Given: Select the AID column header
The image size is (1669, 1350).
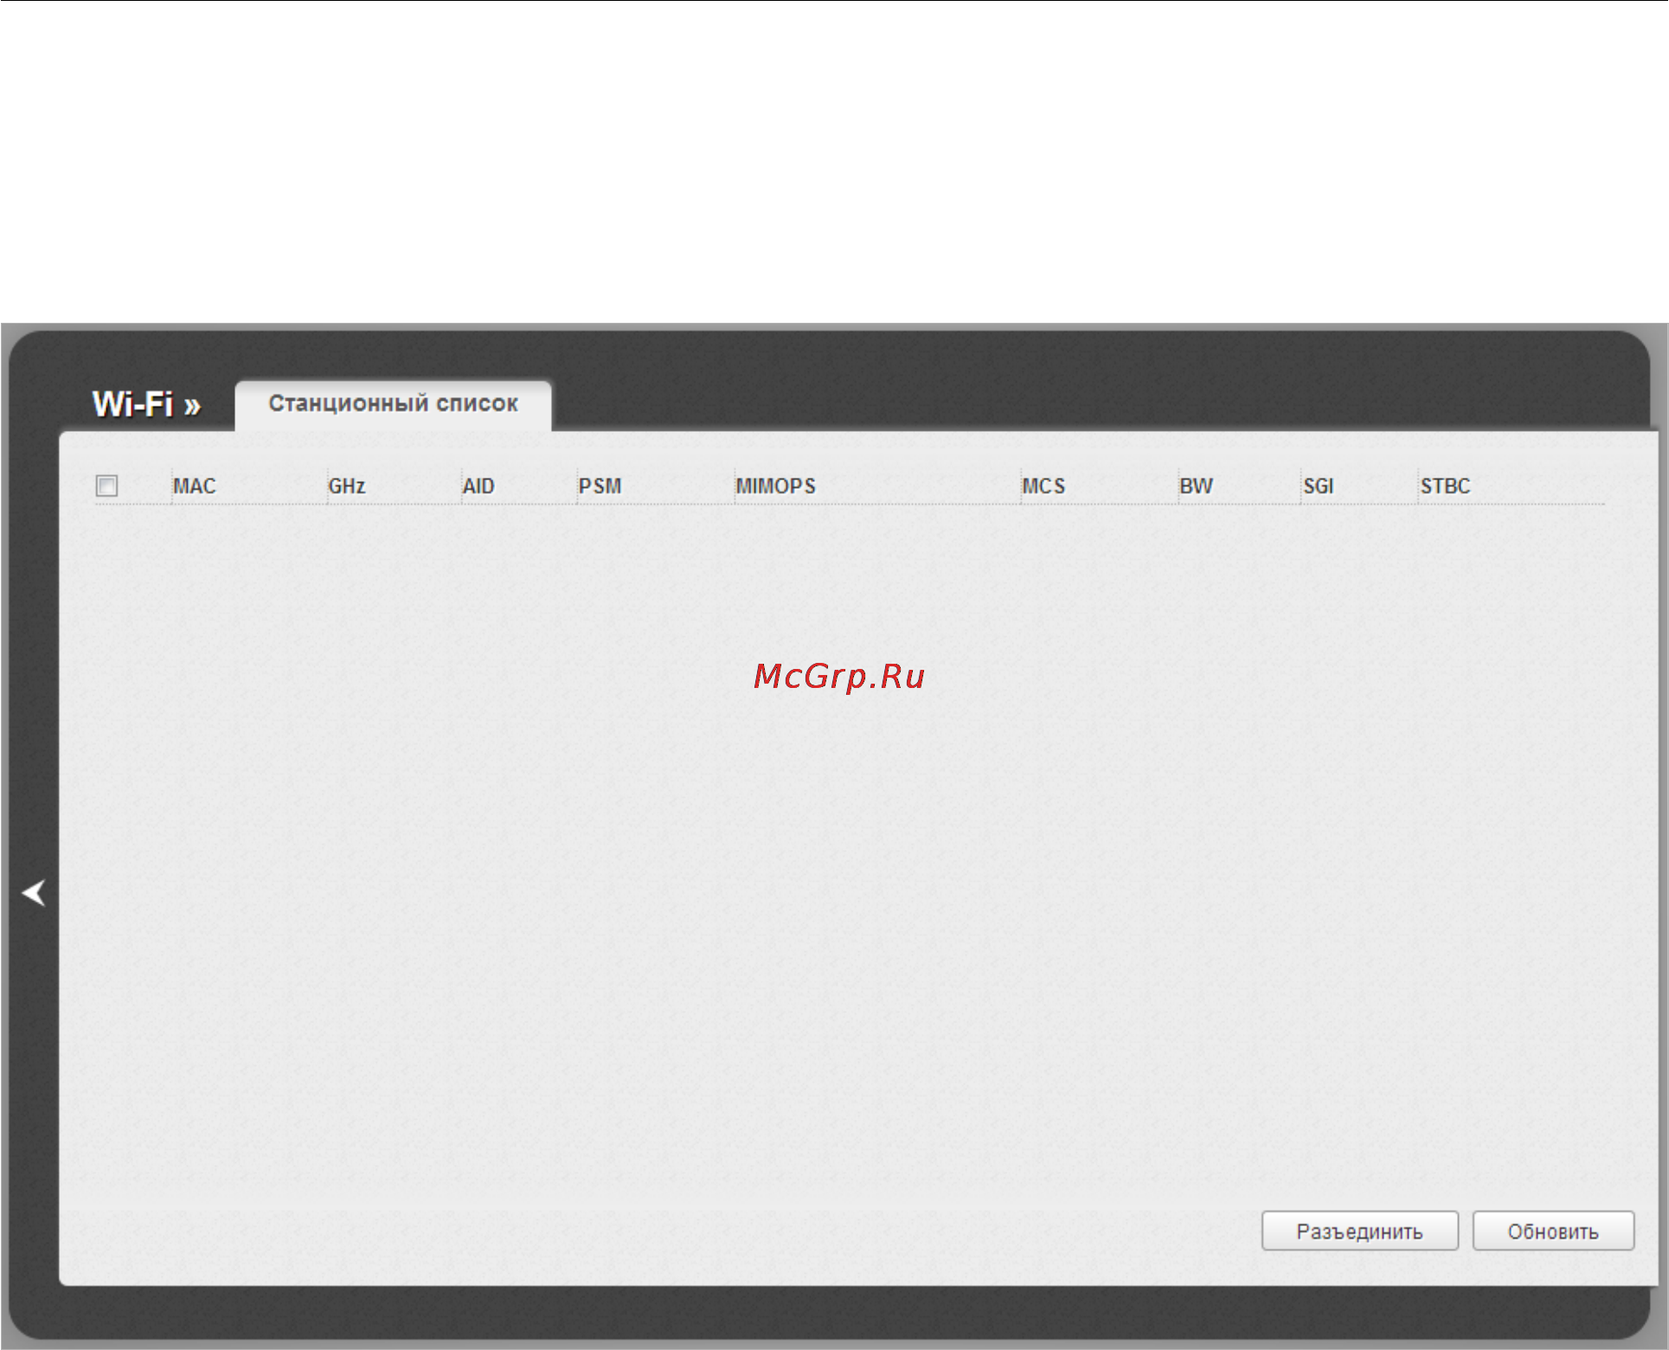Looking at the screenshot, I should coord(478,486).
